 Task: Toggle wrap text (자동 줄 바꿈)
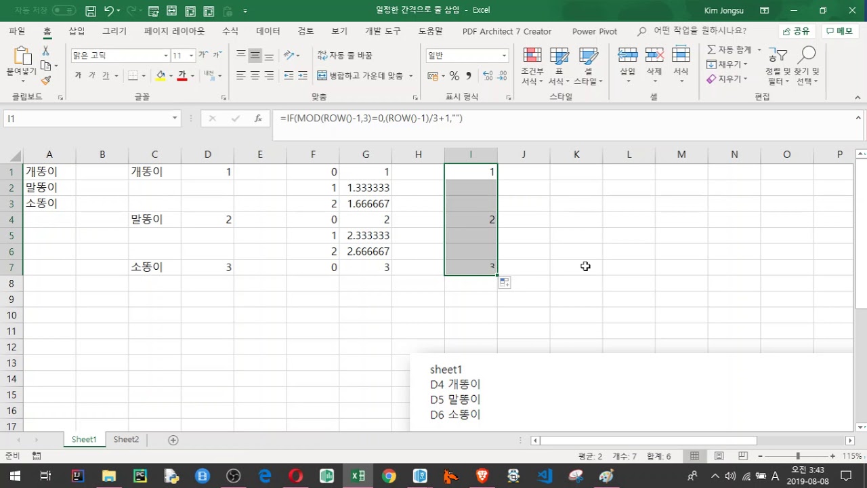point(345,56)
